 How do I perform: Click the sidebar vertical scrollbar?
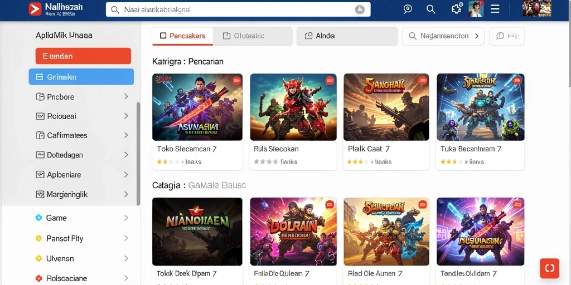(138, 154)
